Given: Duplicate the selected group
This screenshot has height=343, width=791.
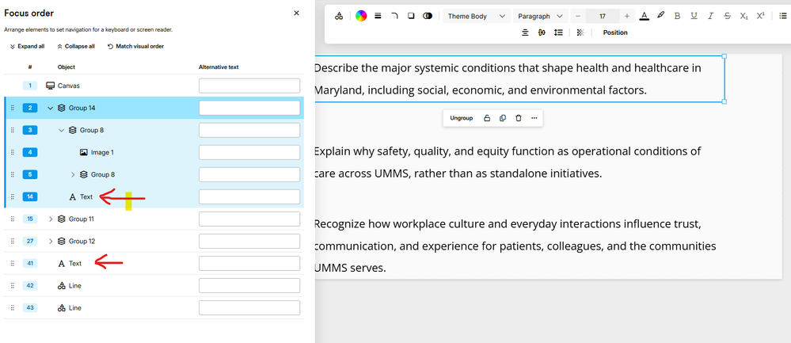Looking at the screenshot, I should pyautogui.click(x=503, y=118).
